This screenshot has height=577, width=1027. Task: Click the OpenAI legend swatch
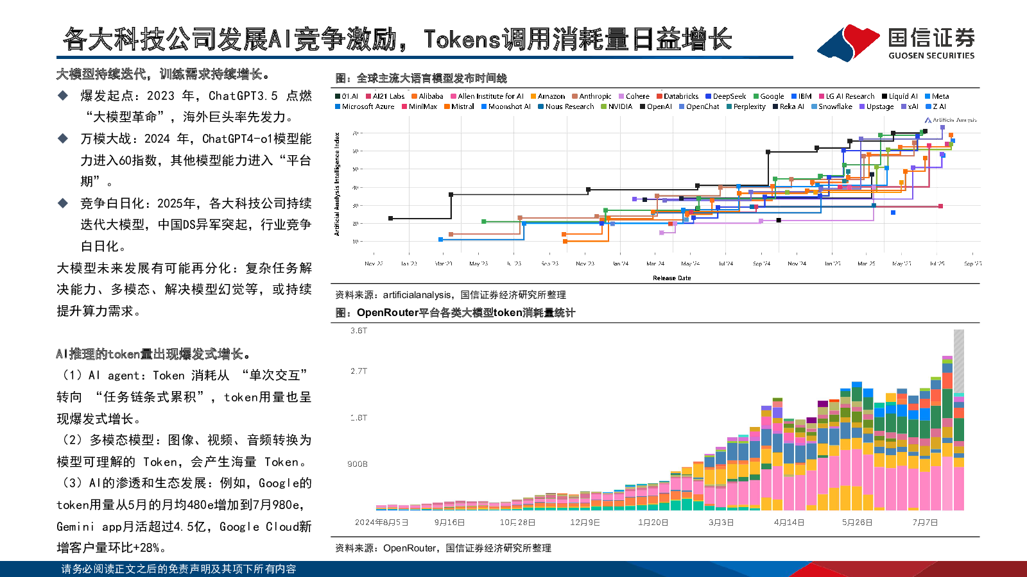tap(643, 106)
